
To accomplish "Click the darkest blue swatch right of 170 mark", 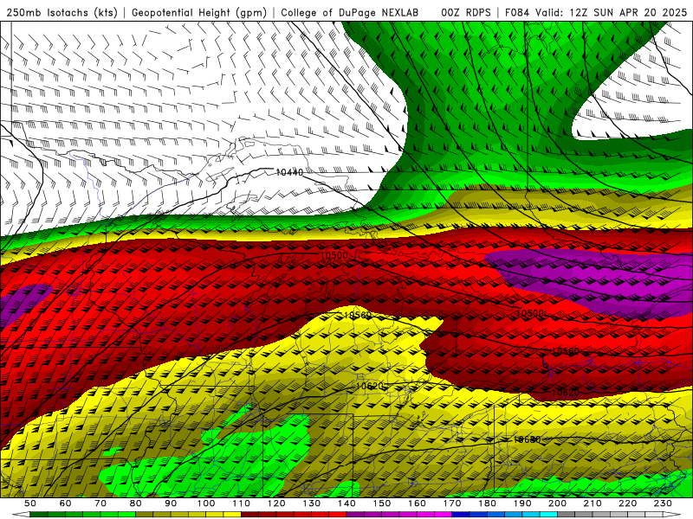I will coord(461,514).
